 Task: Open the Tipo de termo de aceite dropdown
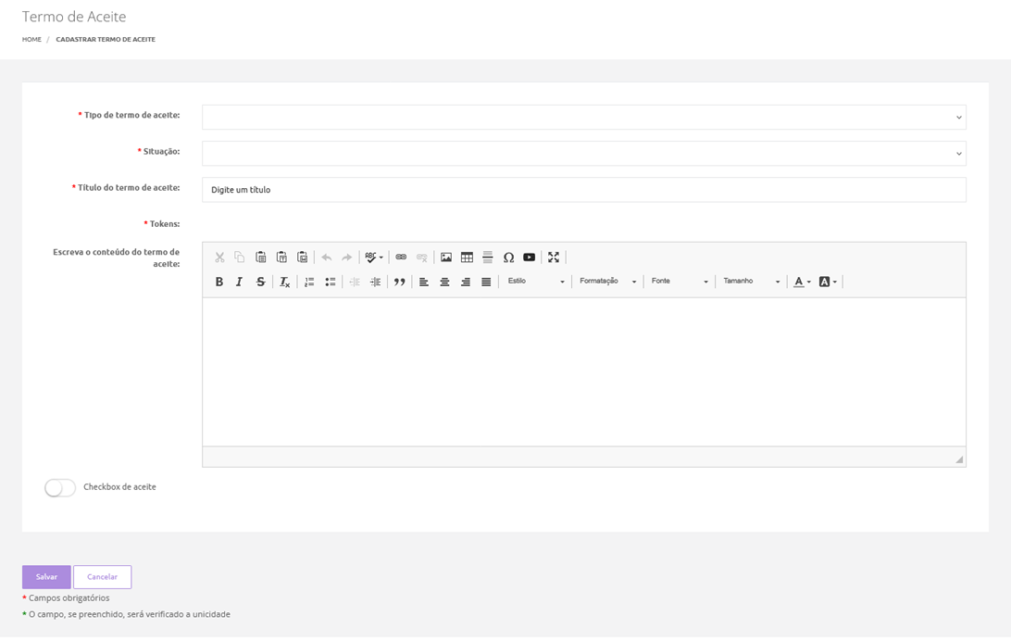pyautogui.click(x=584, y=118)
